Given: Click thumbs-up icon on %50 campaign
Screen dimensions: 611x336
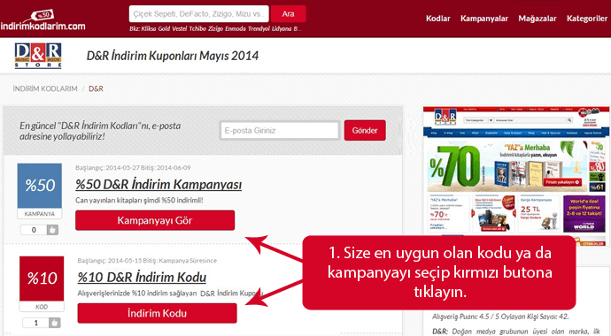Looking at the screenshot, I should [52, 230].
